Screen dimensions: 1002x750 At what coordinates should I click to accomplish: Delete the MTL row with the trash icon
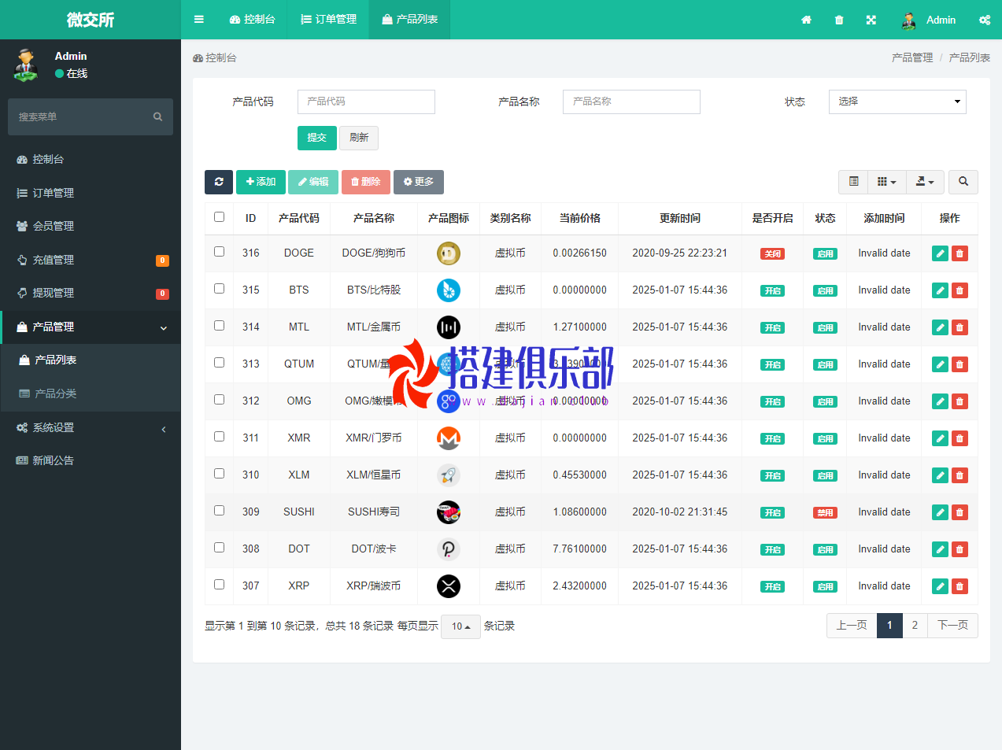point(959,327)
